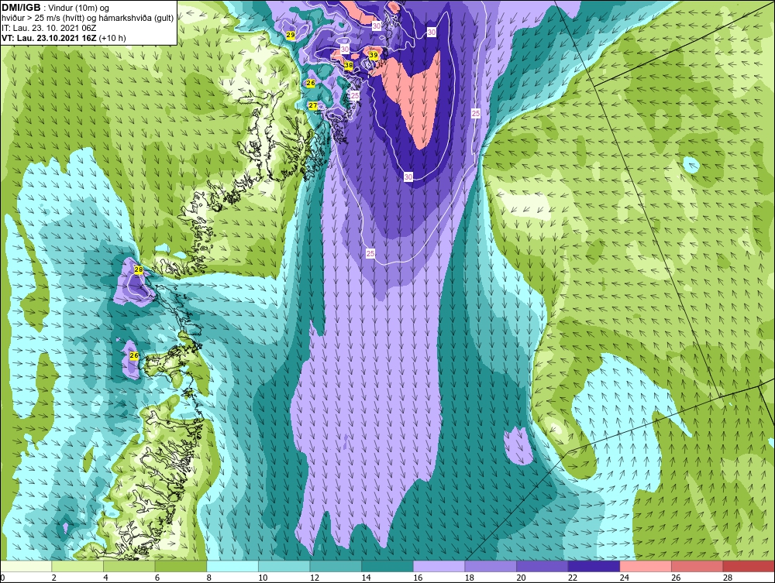
Task: Pick the 24–26 m/s legend color swatch
Action: 646,566
